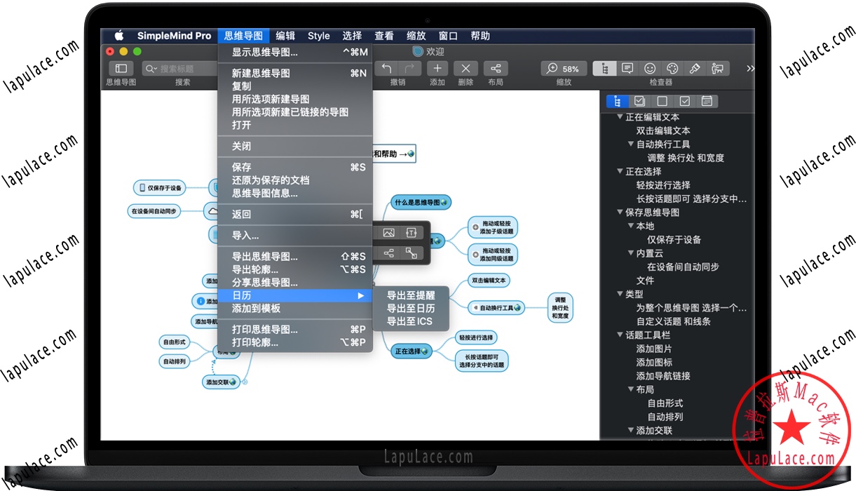Collapse the 保存思维导图 tree section

click(620, 212)
